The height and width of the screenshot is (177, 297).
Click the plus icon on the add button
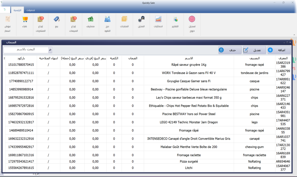click(270, 50)
